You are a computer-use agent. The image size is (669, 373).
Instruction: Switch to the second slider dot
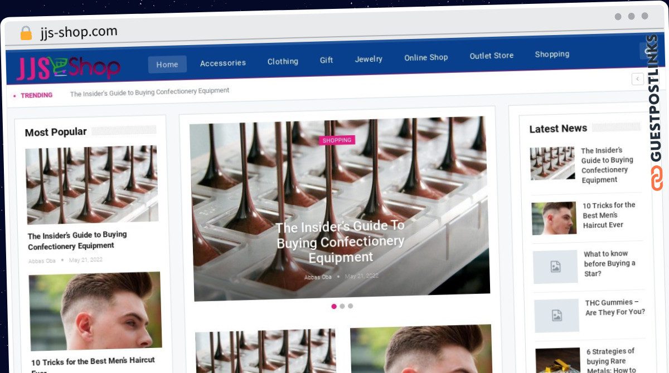pyautogui.click(x=342, y=306)
